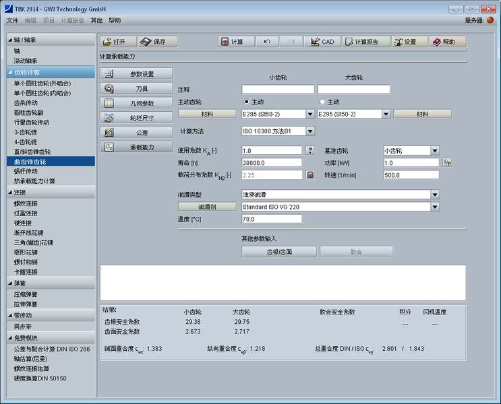Select 主动 radio for 小齿轮
The height and width of the screenshot is (404, 501).
247,102
